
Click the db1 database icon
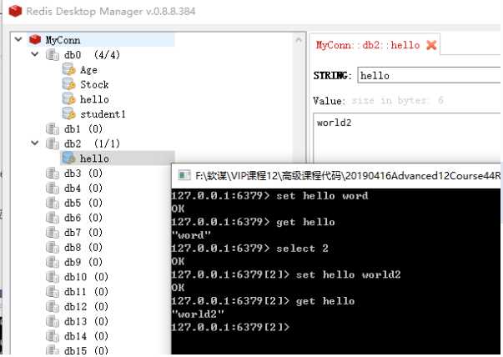click(x=53, y=129)
